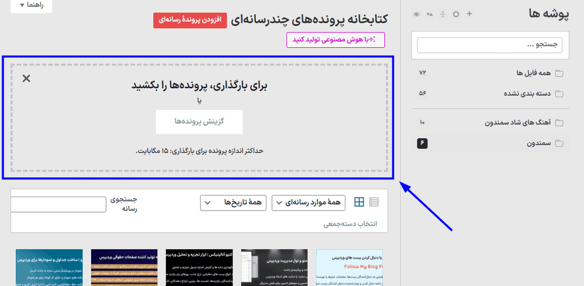The height and width of the screenshot is (286, 584).
Task: Open the legal pages generator thumbnail
Action: point(125,268)
